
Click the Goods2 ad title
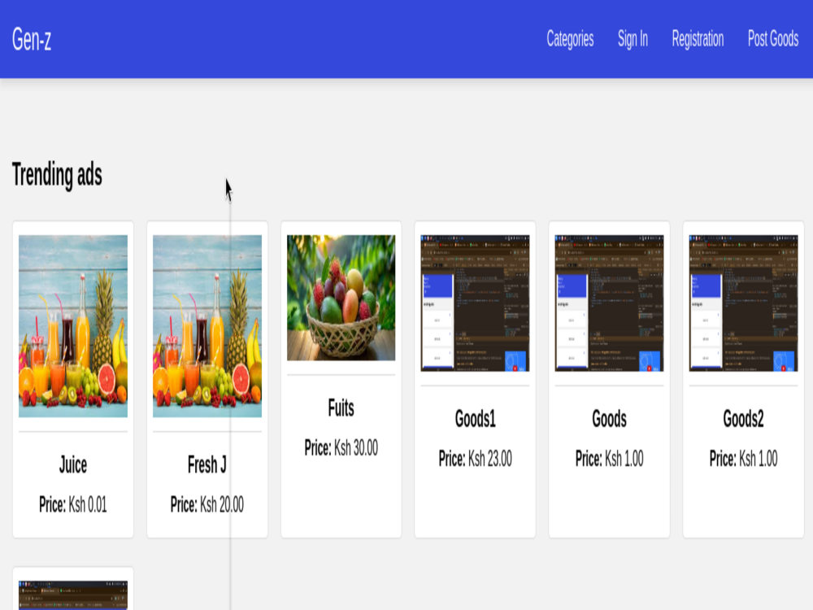coord(743,419)
